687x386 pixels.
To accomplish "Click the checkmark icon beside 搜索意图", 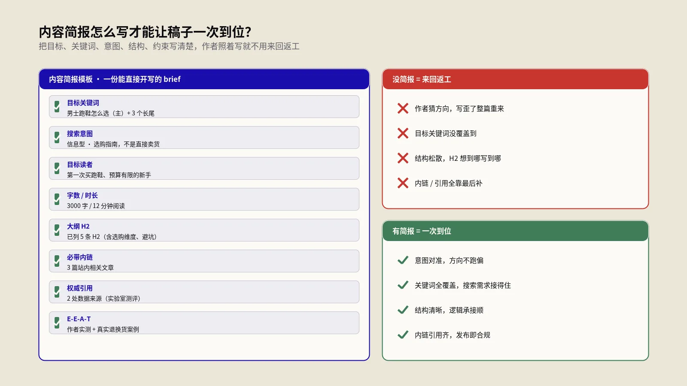I will coord(57,137).
